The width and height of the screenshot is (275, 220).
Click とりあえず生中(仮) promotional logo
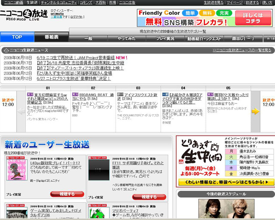(x=201, y=152)
